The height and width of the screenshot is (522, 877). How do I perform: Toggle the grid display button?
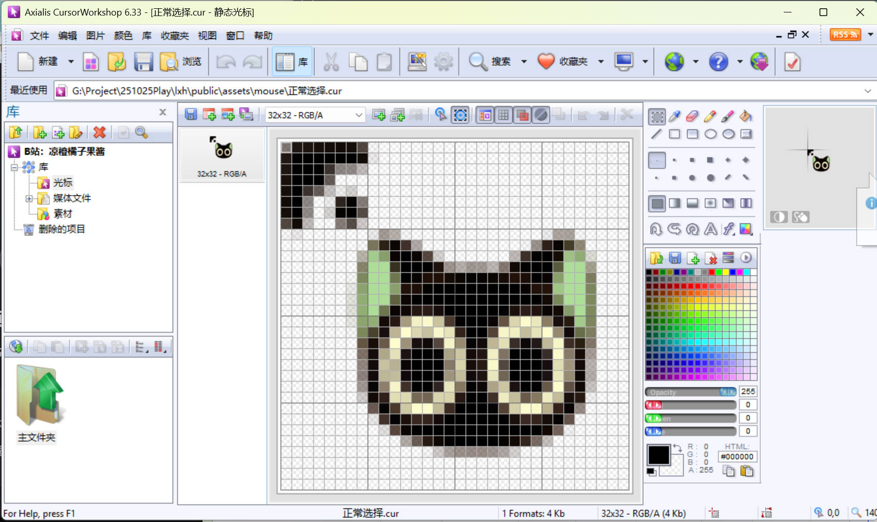point(503,115)
